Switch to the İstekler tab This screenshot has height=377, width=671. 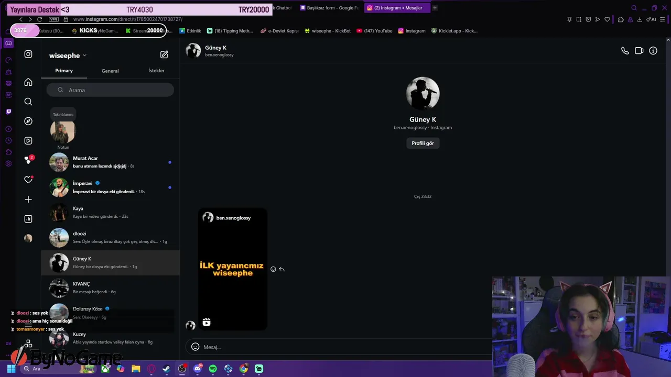click(156, 71)
